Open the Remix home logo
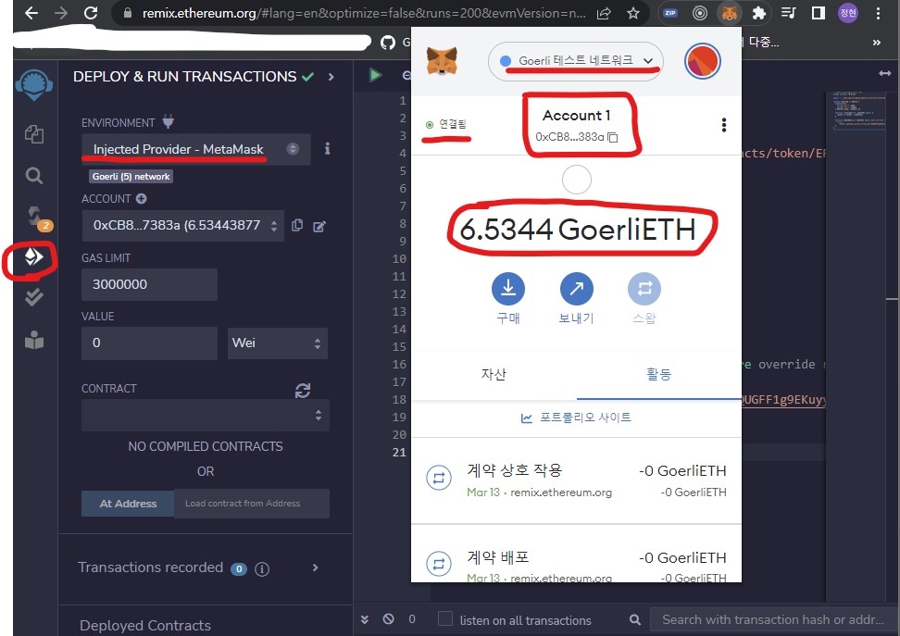The height and width of the screenshot is (636, 900). coord(34,84)
